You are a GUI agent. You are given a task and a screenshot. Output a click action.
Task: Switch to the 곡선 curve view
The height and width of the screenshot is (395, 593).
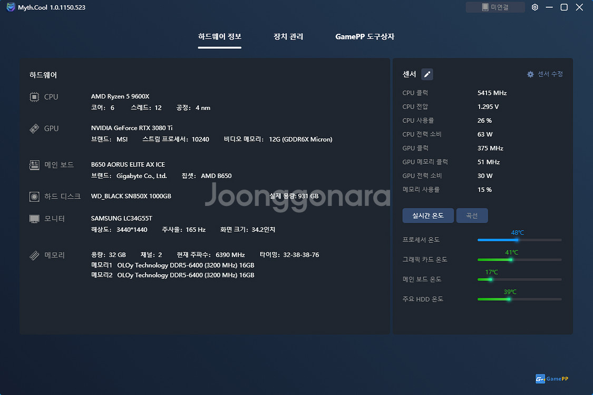[472, 215]
